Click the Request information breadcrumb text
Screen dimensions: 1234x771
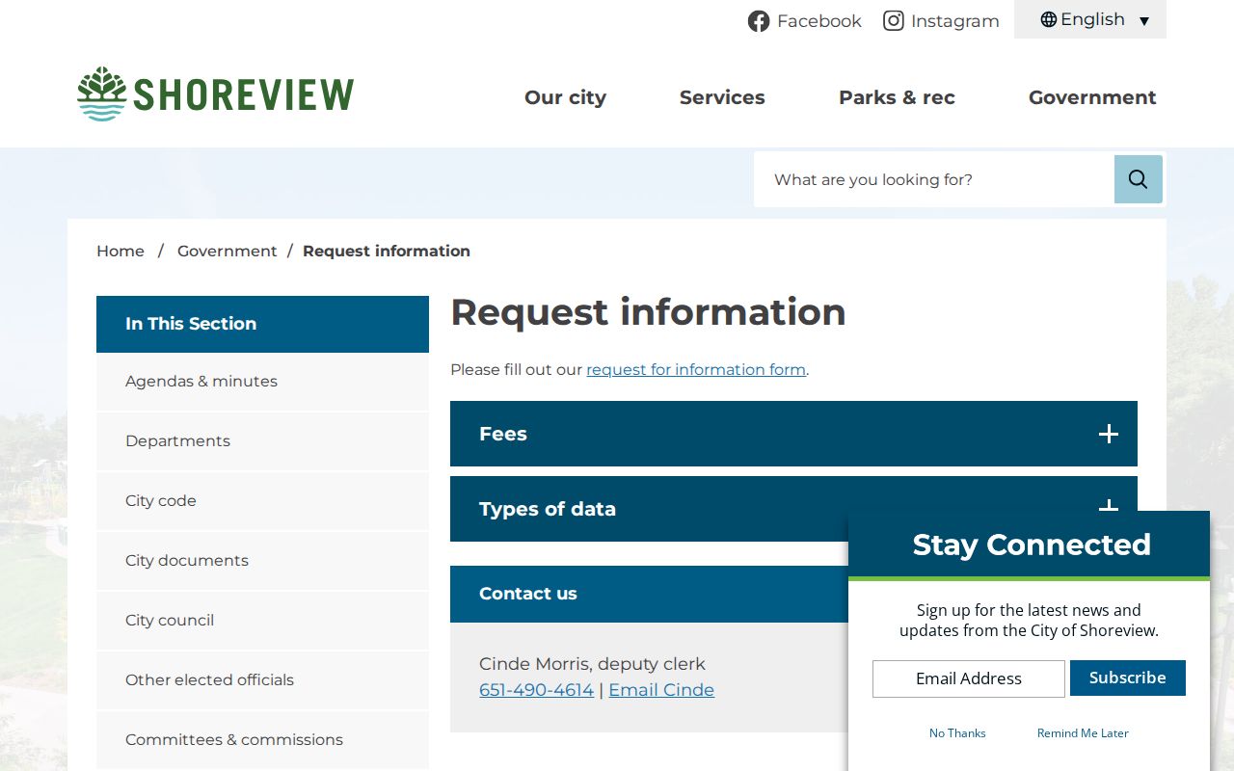point(387,251)
